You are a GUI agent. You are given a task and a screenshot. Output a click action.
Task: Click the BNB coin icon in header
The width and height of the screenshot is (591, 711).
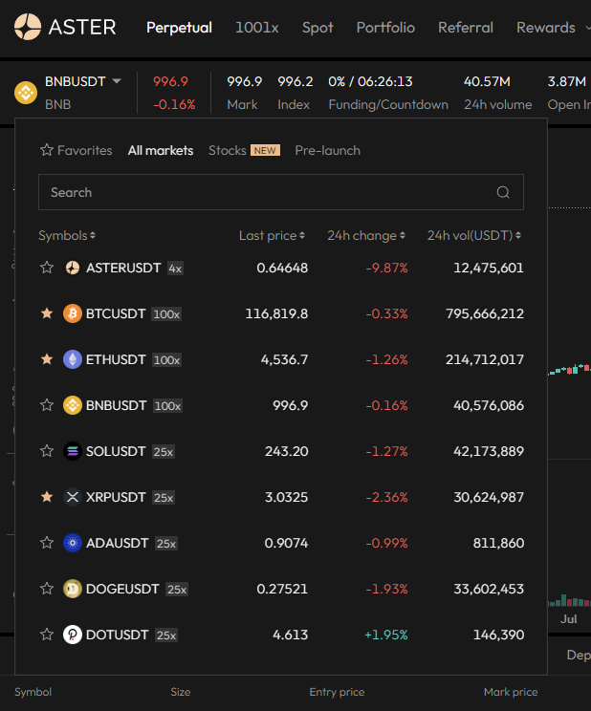[x=26, y=93]
